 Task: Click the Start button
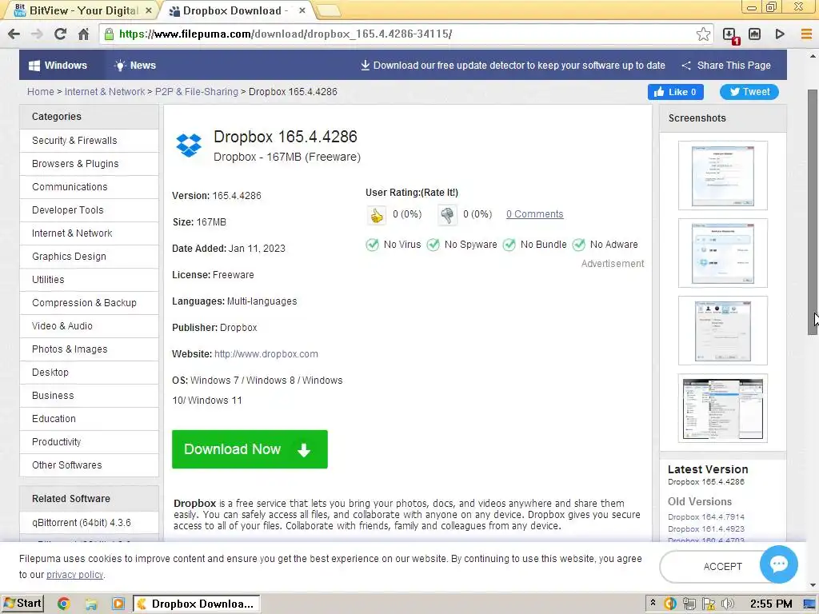tap(23, 604)
